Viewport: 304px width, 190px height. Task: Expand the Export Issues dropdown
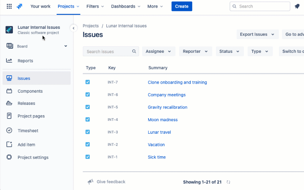click(257, 34)
